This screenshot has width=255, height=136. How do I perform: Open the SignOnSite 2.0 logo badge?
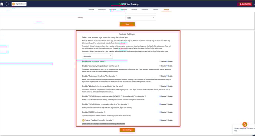[x=19, y=4]
